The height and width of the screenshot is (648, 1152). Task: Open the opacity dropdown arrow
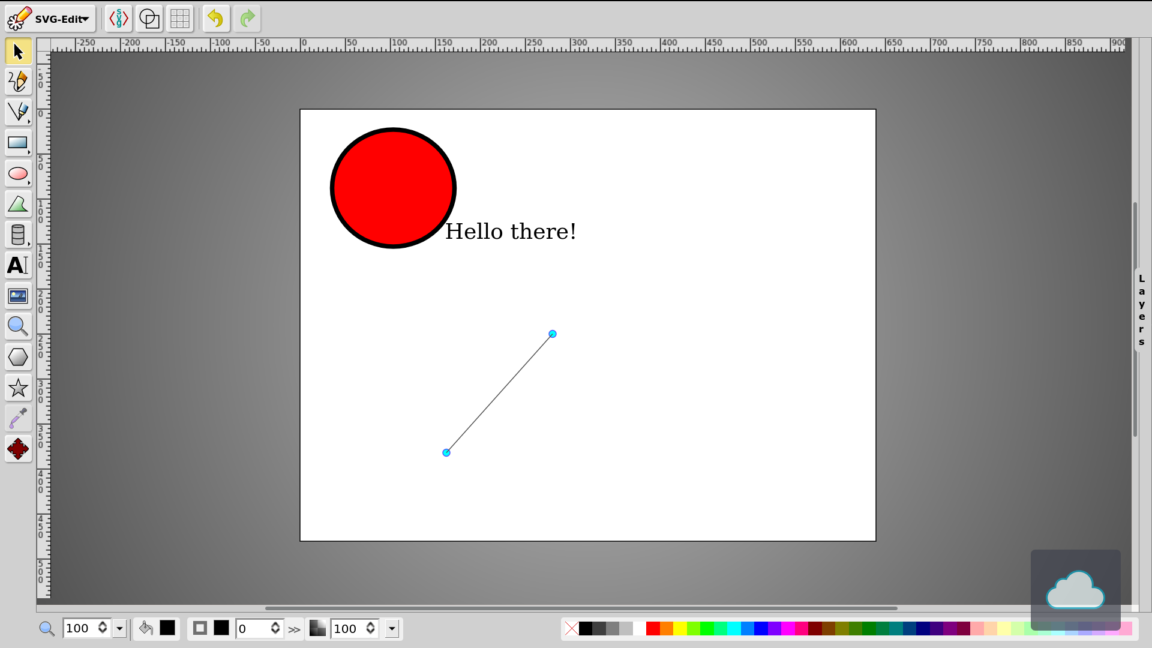pyautogui.click(x=392, y=628)
